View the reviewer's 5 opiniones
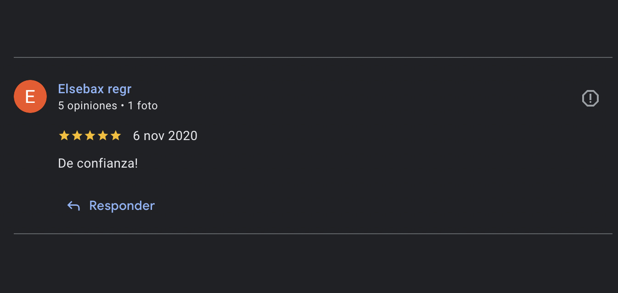 [x=88, y=106]
